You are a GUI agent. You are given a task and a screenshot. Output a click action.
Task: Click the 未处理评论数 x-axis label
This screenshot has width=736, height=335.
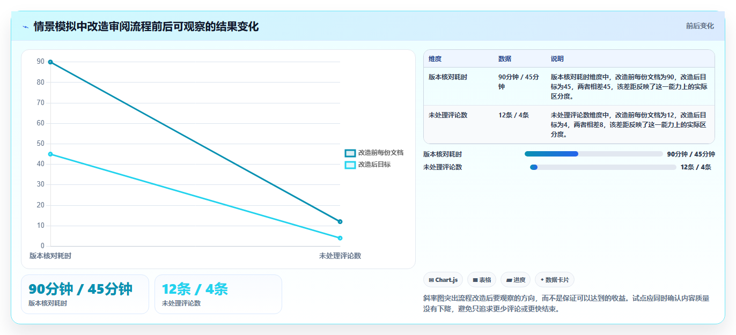pos(340,256)
